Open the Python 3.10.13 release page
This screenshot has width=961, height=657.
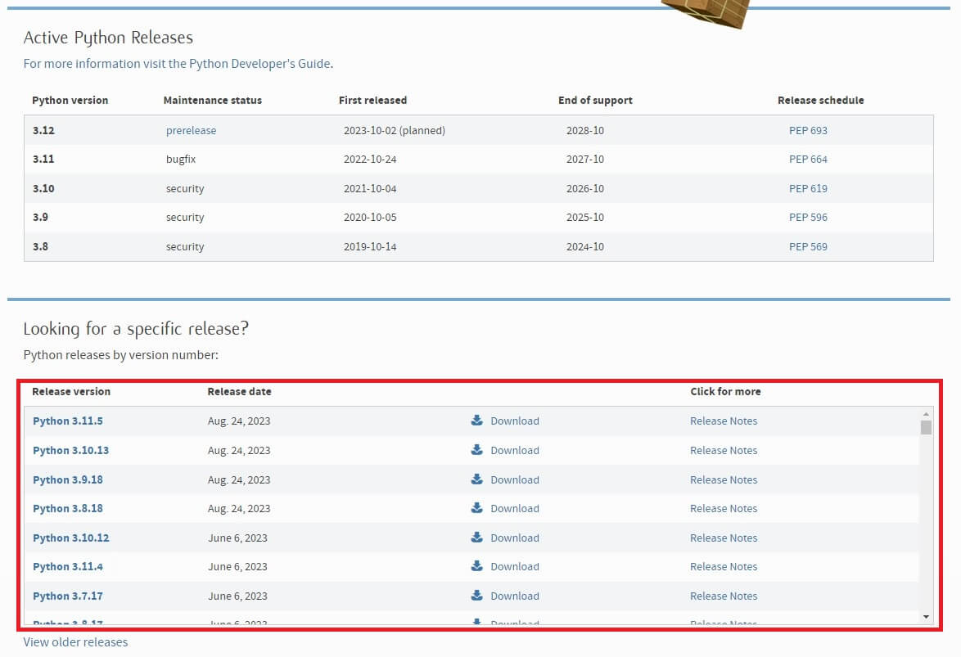tap(70, 451)
